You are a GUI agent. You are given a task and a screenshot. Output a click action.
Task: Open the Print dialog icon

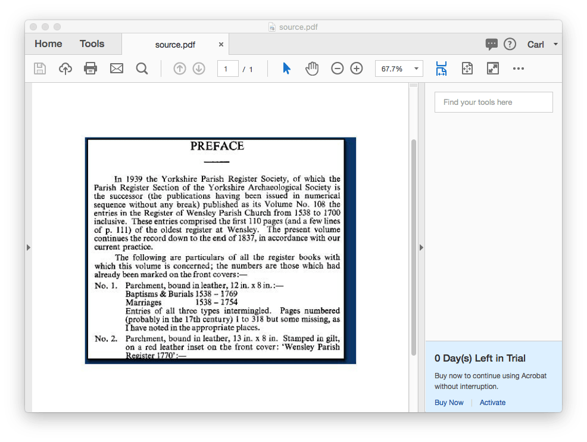(x=90, y=68)
